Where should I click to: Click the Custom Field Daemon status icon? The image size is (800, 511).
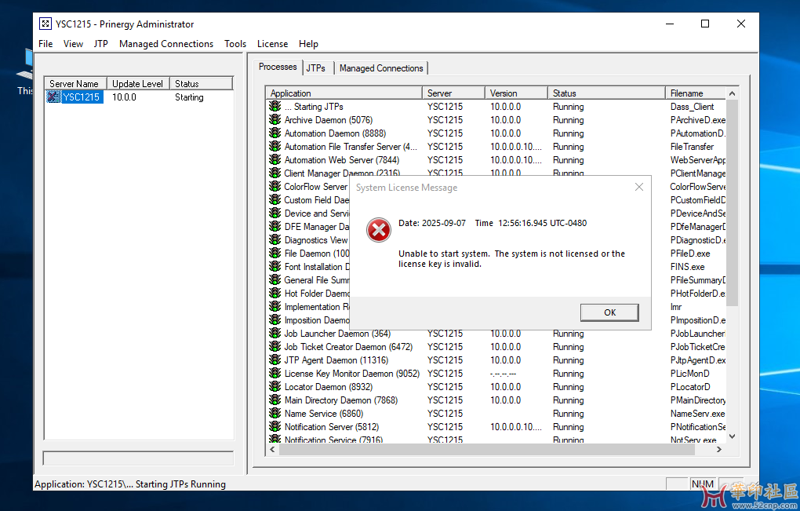coord(275,199)
